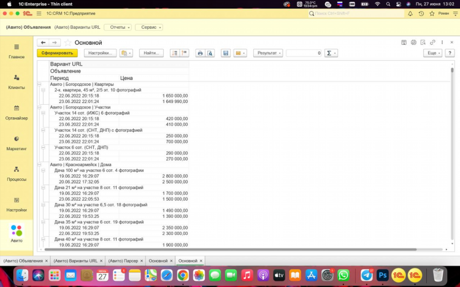Open notifications bell icon
460x287 pixels.
click(410, 13)
